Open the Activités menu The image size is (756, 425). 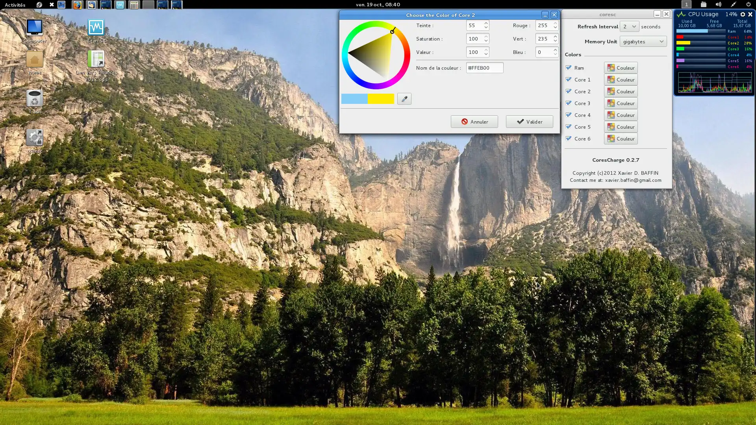tap(15, 5)
